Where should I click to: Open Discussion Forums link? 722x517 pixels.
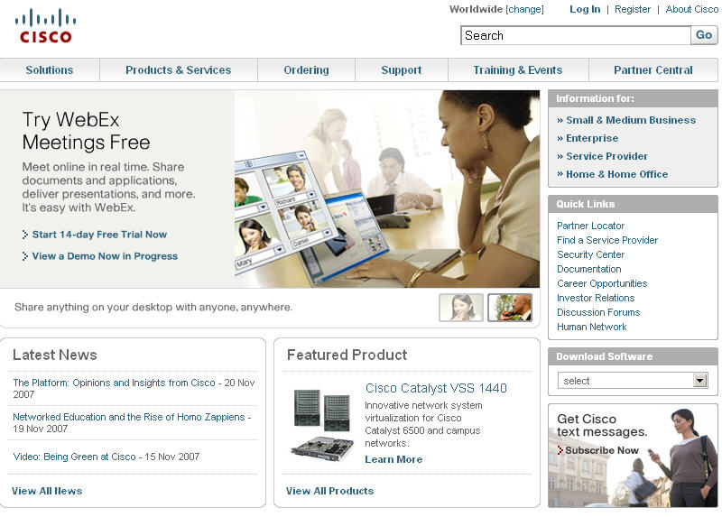click(598, 312)
